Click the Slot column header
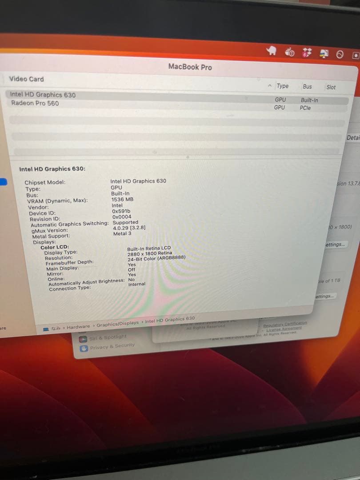 [x=330, y=86]
